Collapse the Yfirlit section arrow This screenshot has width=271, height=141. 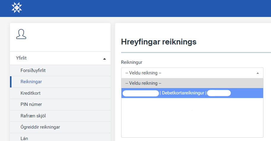104,59
